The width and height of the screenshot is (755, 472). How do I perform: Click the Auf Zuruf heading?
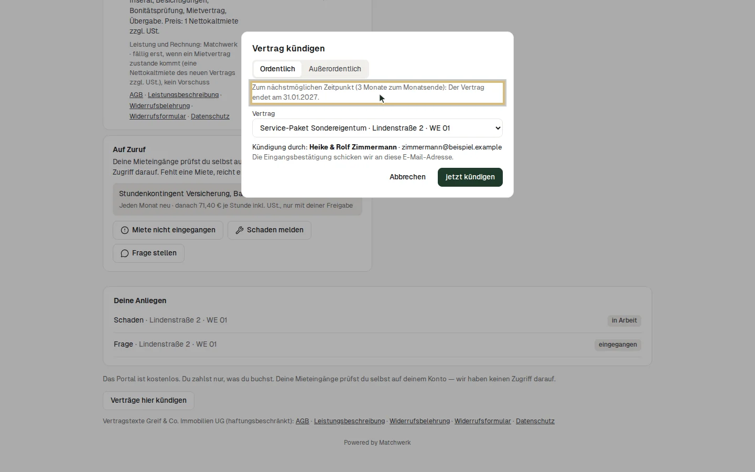129,150
